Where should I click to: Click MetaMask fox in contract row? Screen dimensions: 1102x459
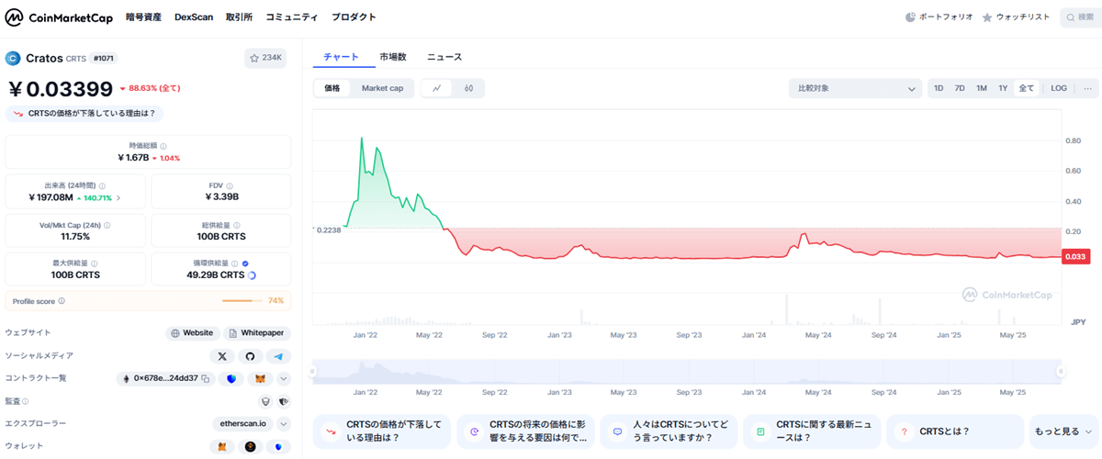coord(260,378)
